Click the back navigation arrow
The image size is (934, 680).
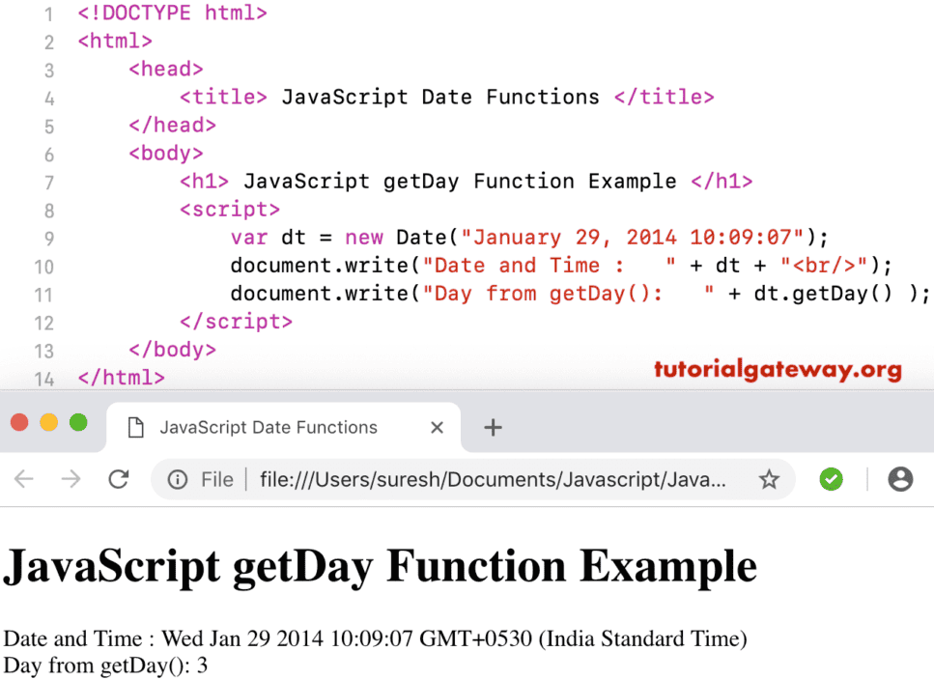[22, 479]
